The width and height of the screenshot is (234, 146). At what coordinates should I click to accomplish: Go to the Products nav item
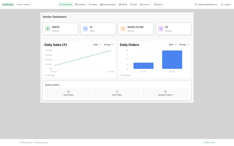pos(80,4)
